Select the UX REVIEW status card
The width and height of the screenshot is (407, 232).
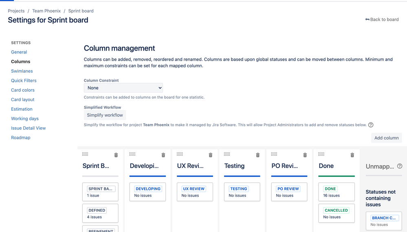point(195,192)
